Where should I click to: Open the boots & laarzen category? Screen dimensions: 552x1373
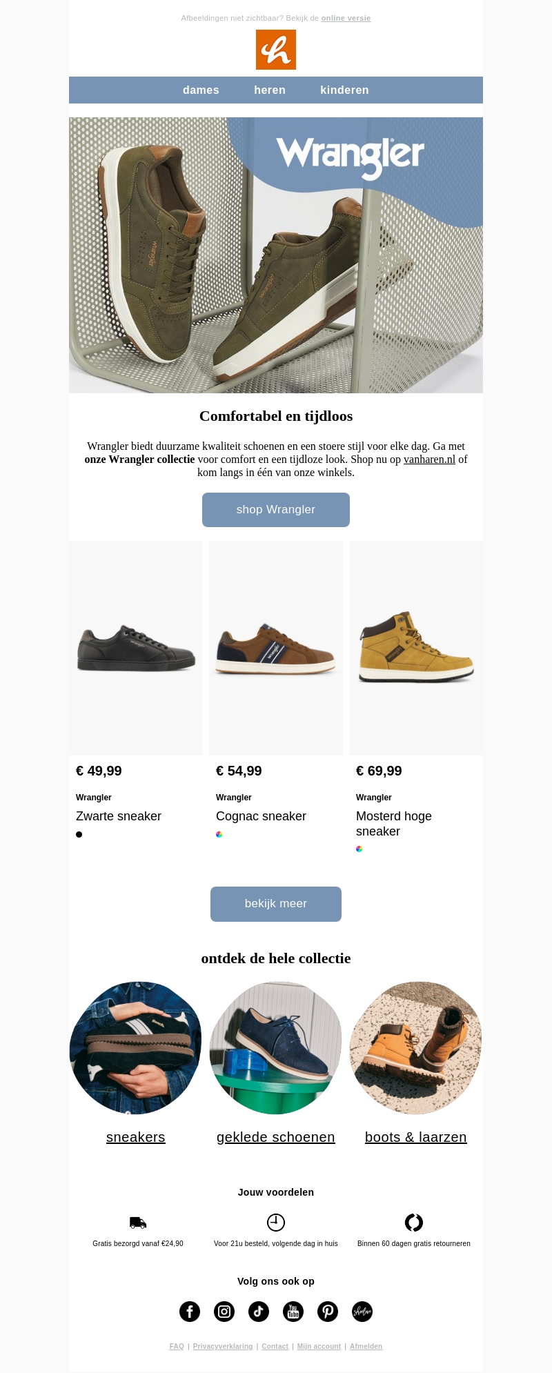coord(416,1137)
